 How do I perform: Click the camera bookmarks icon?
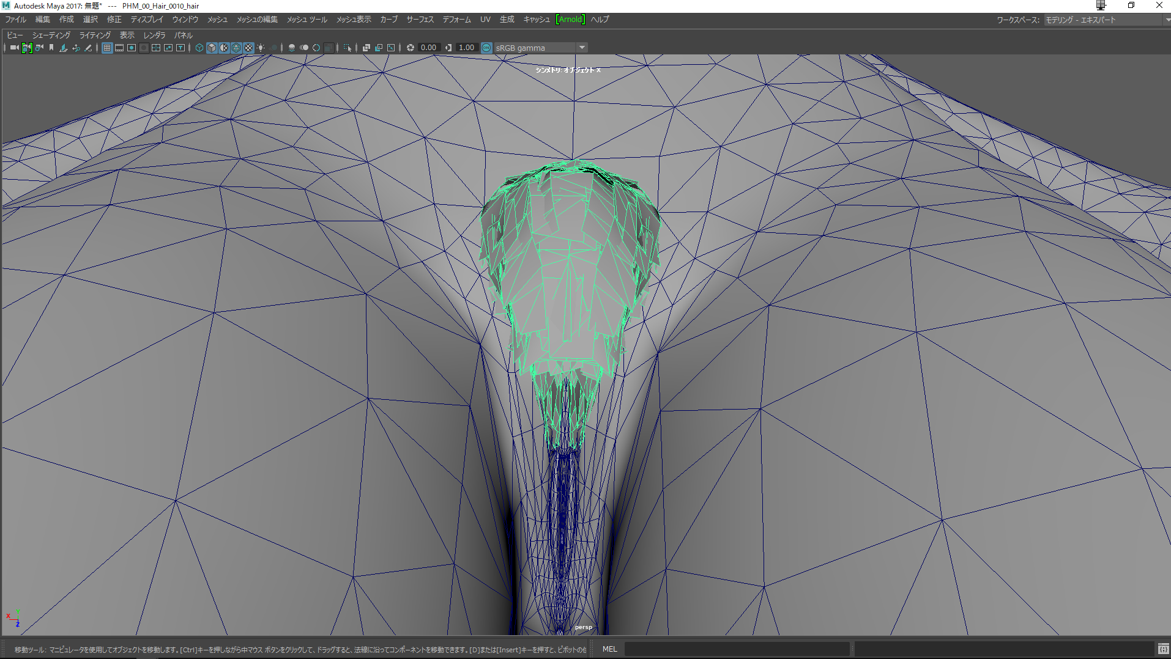(x=51, y=48)
